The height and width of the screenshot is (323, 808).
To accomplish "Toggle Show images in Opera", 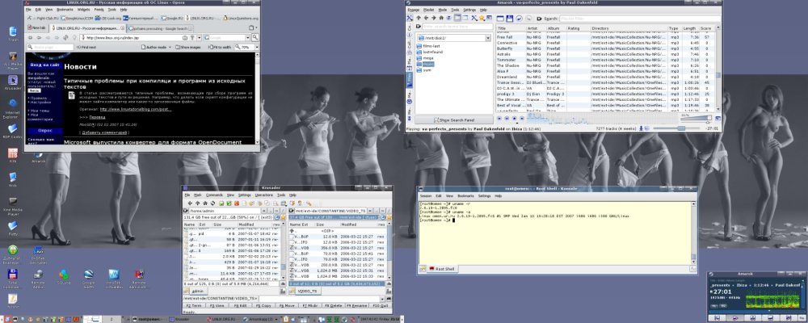I will [x=188, y=47].
